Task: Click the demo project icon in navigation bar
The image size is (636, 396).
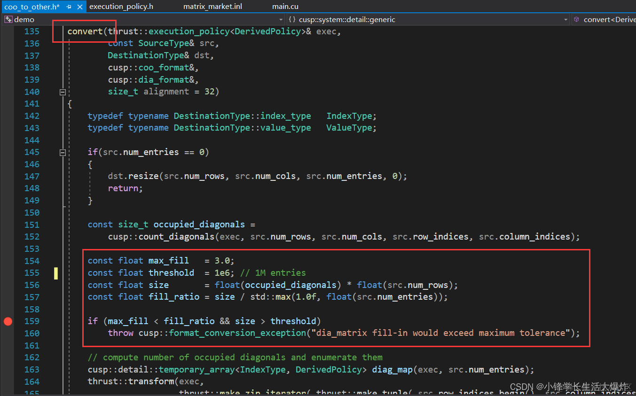Action: coord(8,19)
